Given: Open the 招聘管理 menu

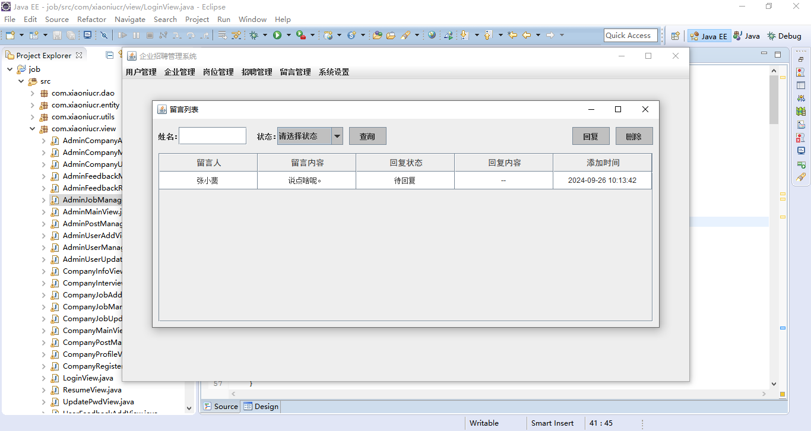Looking at the screenshot, I should 256,72.
